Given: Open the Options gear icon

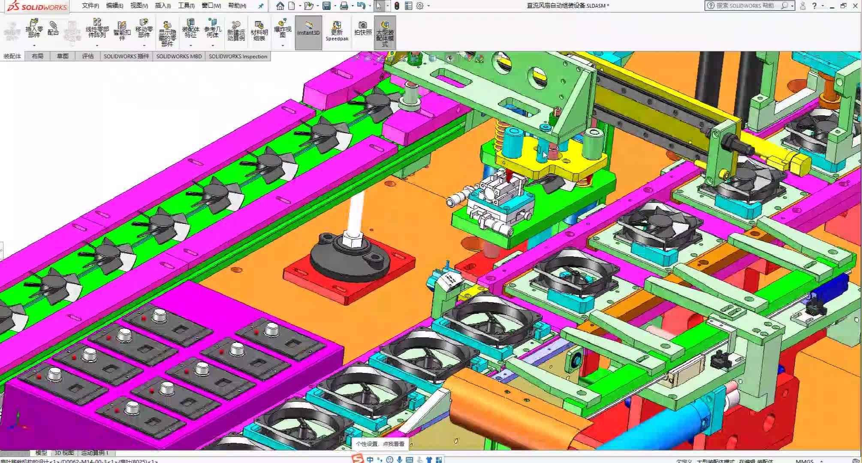Looking at the screenshot, I should [x=420, y=6].
